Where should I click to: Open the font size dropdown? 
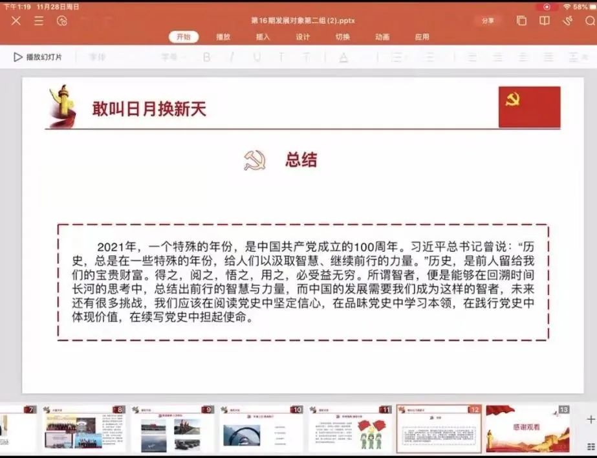coord(169,57)
